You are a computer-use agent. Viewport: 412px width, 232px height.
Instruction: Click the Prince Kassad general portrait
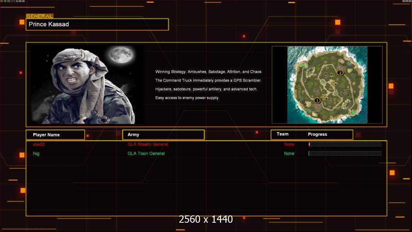point(87,84)
